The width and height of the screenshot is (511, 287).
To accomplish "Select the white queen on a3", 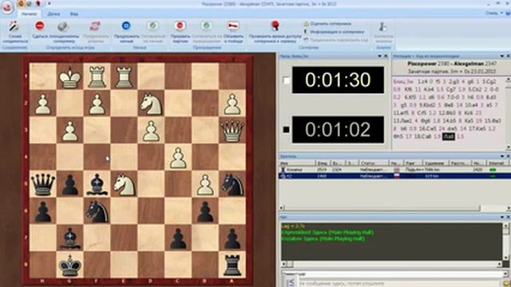I will pyautogui.click(x=232, y=131).
